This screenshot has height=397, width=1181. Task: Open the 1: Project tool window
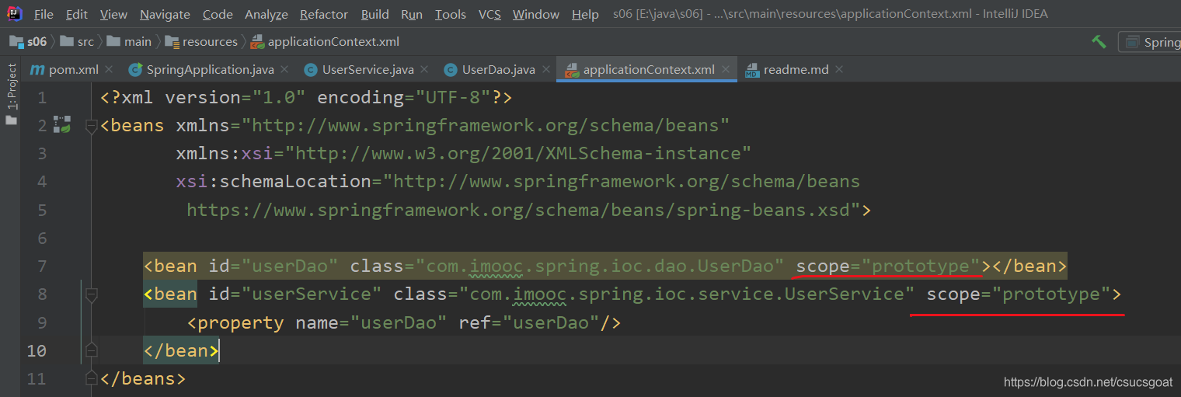coord(11,95)
